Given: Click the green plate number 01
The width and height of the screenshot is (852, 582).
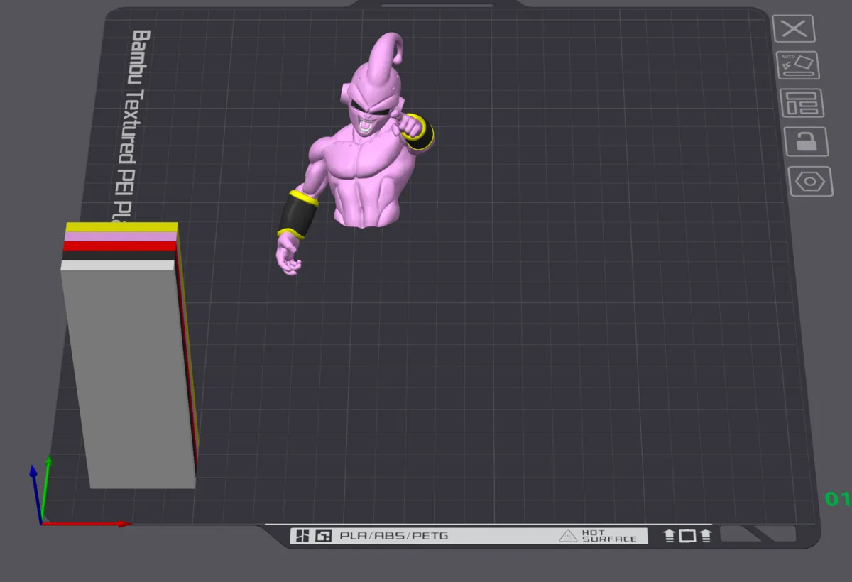Looking at the screenshot, I should (x=838, y=499).
